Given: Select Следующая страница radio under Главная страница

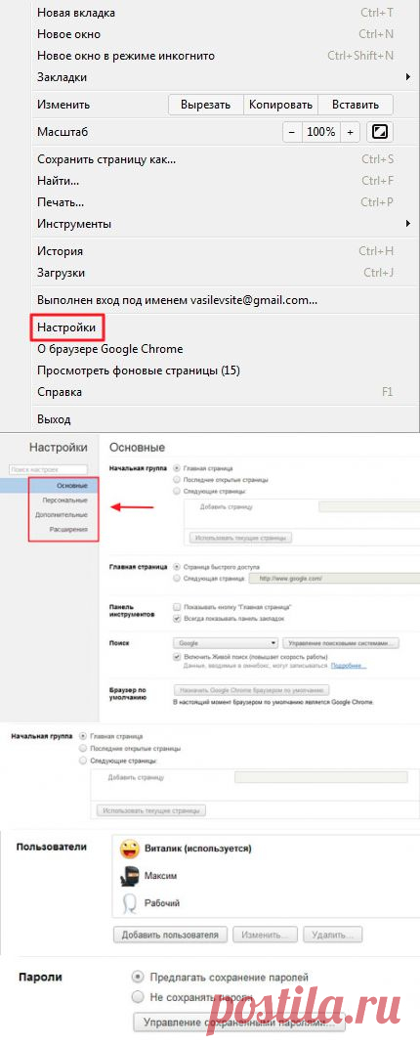Looking at the screenshot, I should [x=177, y=579].
